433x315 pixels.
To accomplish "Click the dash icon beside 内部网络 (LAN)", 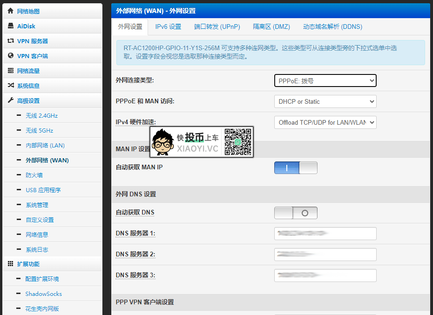I will coord(19,145).
